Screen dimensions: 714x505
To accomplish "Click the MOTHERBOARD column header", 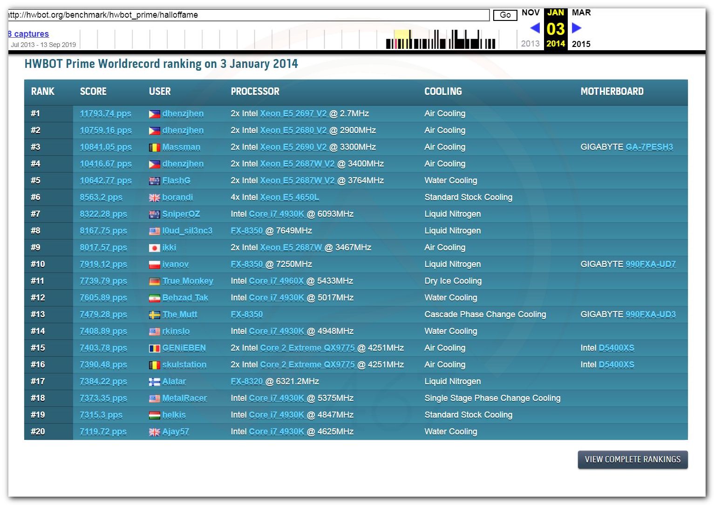I will (612, 92).
